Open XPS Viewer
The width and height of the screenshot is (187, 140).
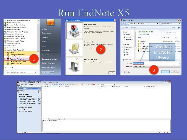coord(11,45)
